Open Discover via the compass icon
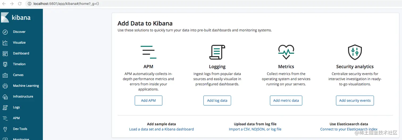Screen dimensions: 402x140 pos(5,32)
